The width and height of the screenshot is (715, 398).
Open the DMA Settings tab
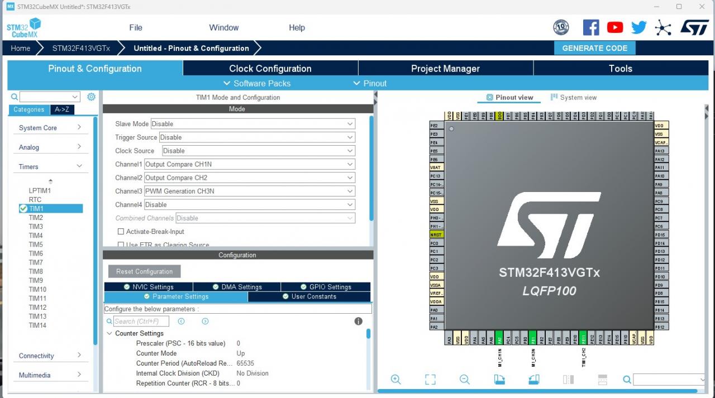(x=237, y=287)
